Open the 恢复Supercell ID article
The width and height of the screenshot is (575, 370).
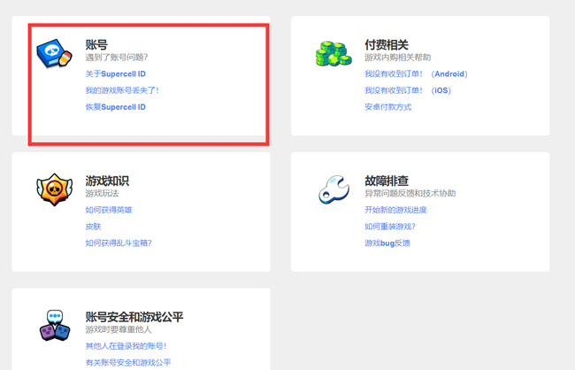click(116, 107)
